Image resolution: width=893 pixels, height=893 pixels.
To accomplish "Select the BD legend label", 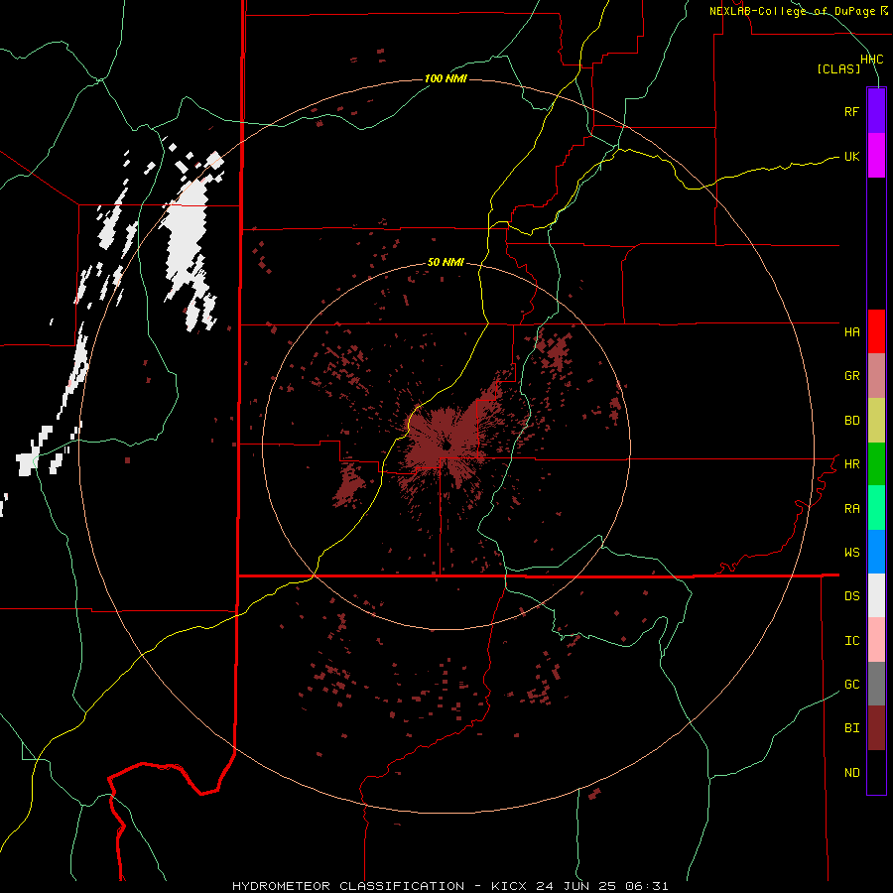I will [x=851, y=421].
